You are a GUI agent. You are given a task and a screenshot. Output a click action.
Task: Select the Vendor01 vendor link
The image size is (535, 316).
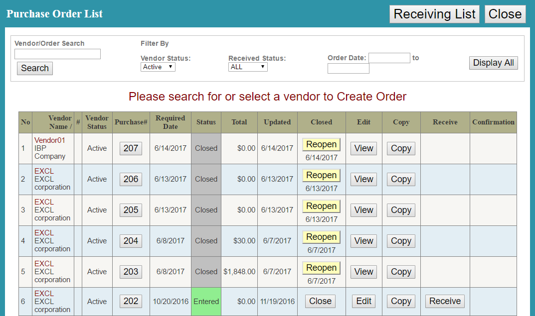click(x=50, y=140)
